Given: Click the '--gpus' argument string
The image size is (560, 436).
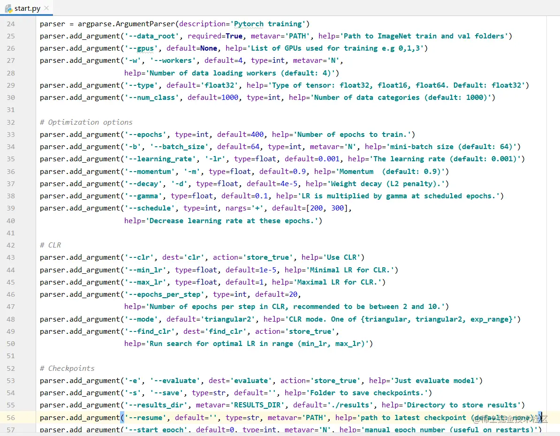Looking at the screenshot, I should point(142,48).
